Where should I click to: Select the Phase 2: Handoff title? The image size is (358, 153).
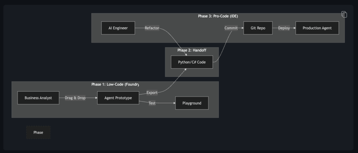pyautogui.click(x=192, y=50)
